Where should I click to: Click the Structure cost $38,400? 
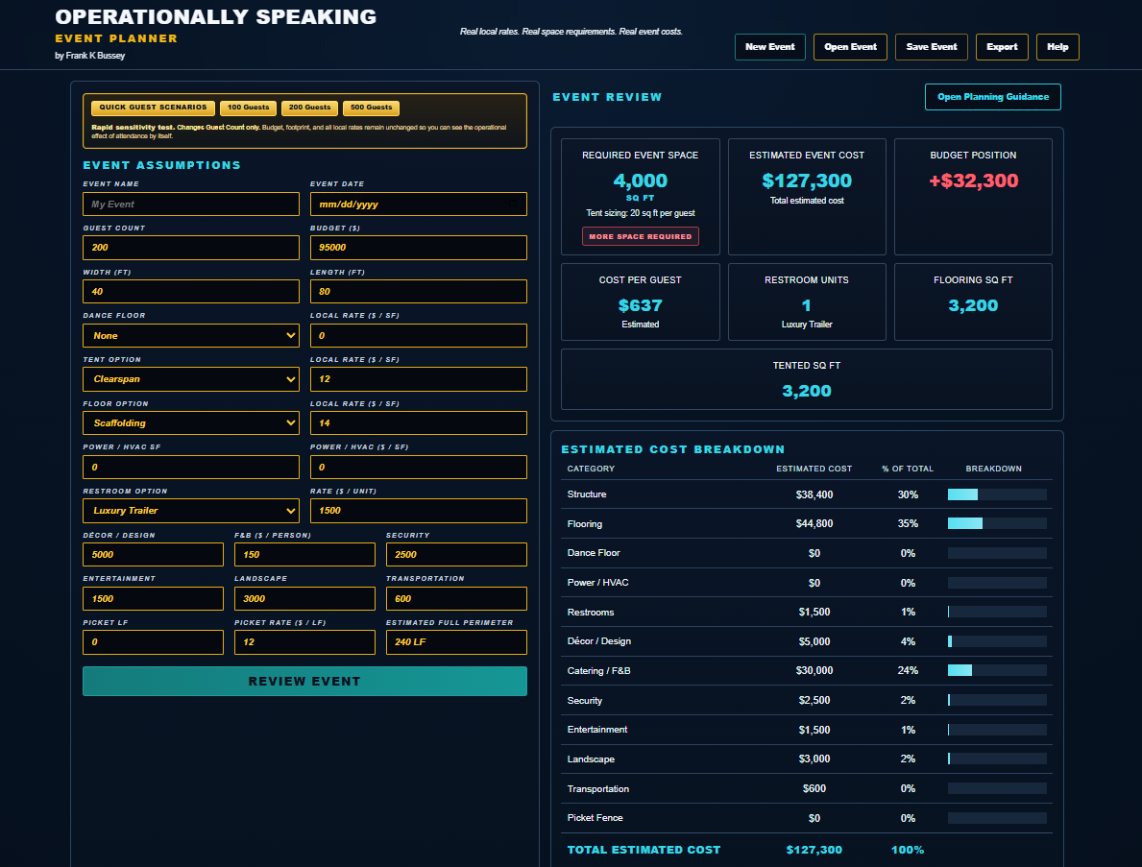tap(814, 494)
